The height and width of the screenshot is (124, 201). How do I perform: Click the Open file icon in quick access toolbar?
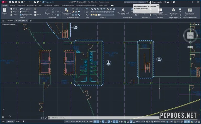(13, 2)
